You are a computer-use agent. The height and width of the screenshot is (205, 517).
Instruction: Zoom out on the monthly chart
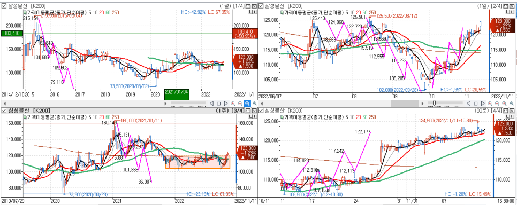click(240, 104)
